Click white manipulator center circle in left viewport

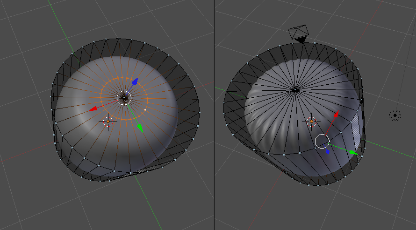(124, 98)
